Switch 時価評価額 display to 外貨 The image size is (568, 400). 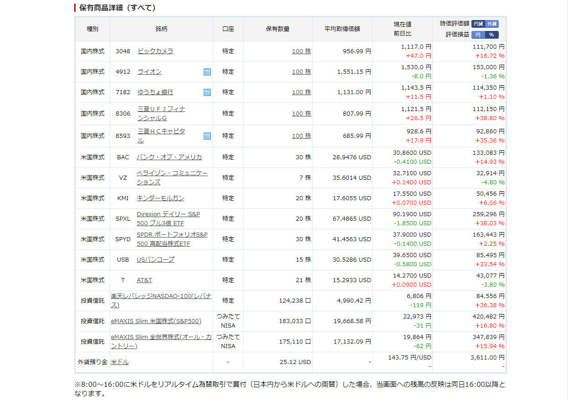point(492,24)
